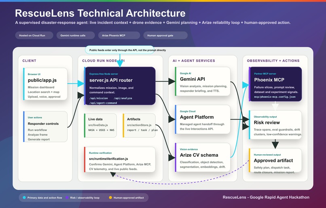Click the Public feeds enter only through API callout
This screenshot has width=326, height=208.
coord(120,50)
